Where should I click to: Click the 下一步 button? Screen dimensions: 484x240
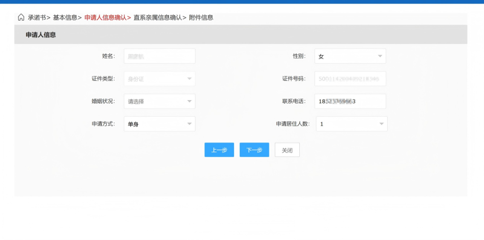click(255, 150)
